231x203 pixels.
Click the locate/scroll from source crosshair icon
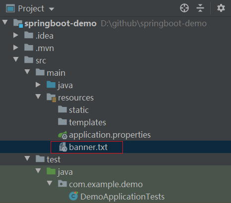[184, 8]
